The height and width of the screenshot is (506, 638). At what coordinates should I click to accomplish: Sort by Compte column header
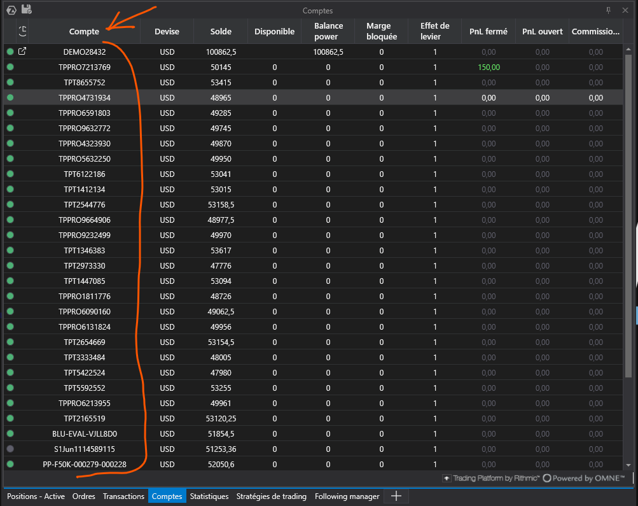(84, 31)
